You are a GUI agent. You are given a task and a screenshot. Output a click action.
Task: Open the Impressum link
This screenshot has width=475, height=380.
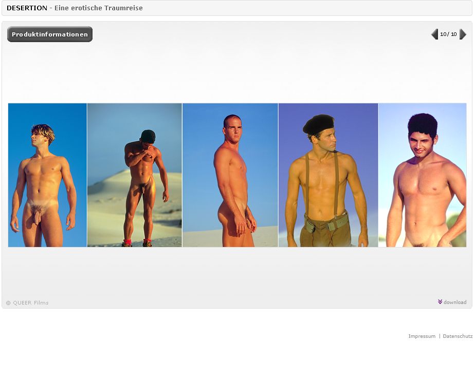pyautogui.click(x=422, y=336)
